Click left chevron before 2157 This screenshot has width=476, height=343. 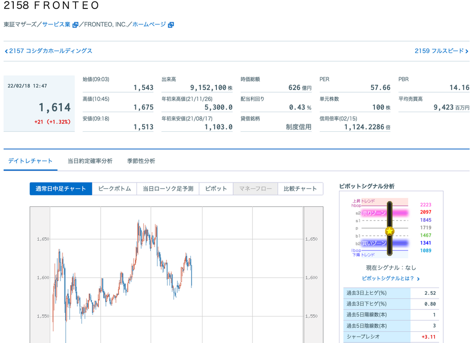point(6,51)
